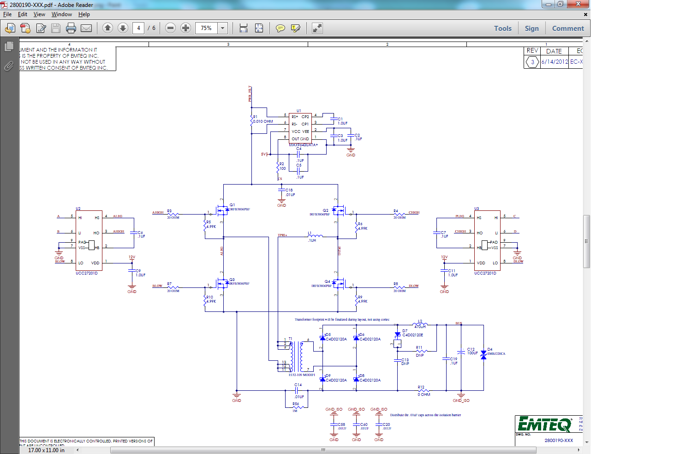Click the horizontal scrollbar right arrow

[x=579, y=450]
